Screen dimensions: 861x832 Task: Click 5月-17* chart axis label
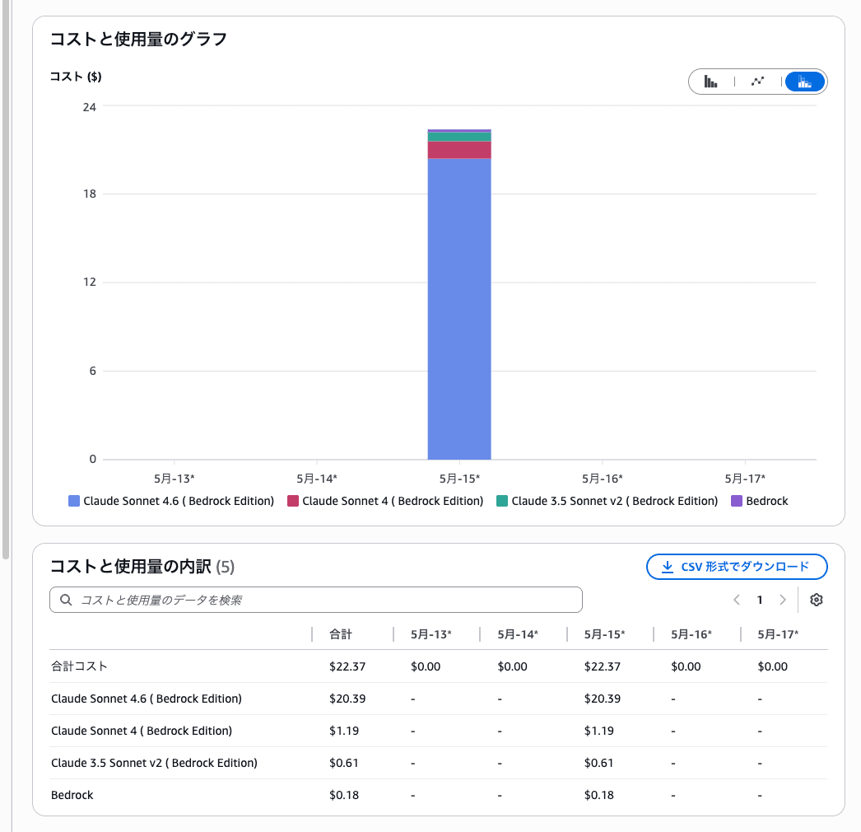[745, 479]
